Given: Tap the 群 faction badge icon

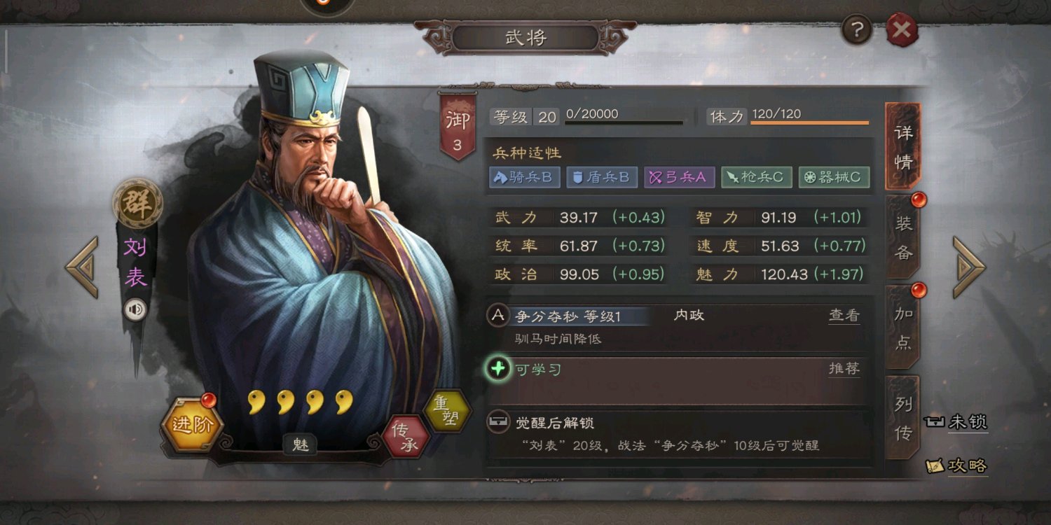Looking at the screenshot, I should pos(137,204).
